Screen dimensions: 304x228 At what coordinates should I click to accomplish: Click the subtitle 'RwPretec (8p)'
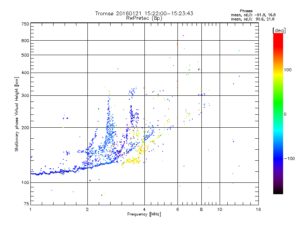click(144, 18)
